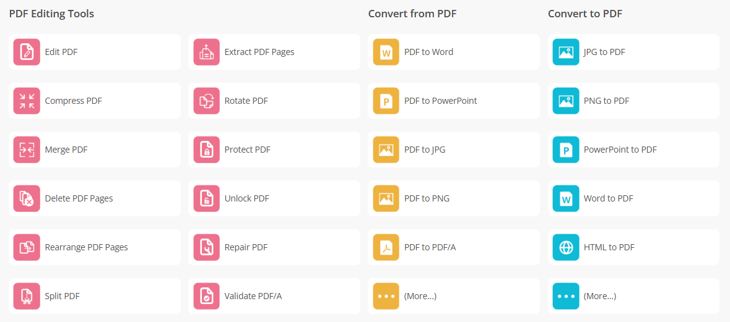Open the PDF to Word icon
The height and width of the screenshot is (322, 730).
386,52
